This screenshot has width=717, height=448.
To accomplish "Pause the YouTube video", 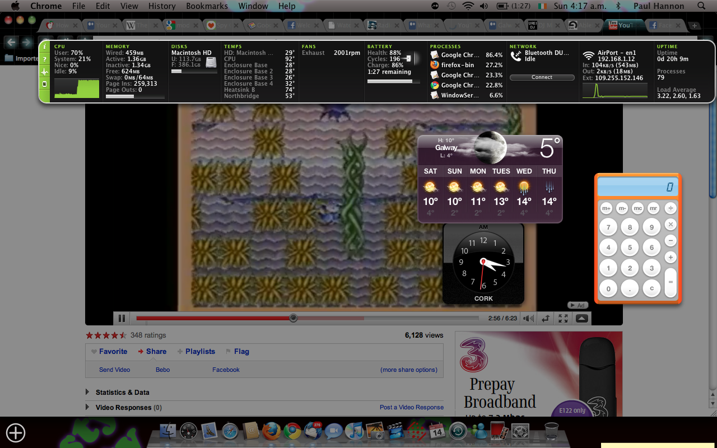I will [x=122, y=318].
